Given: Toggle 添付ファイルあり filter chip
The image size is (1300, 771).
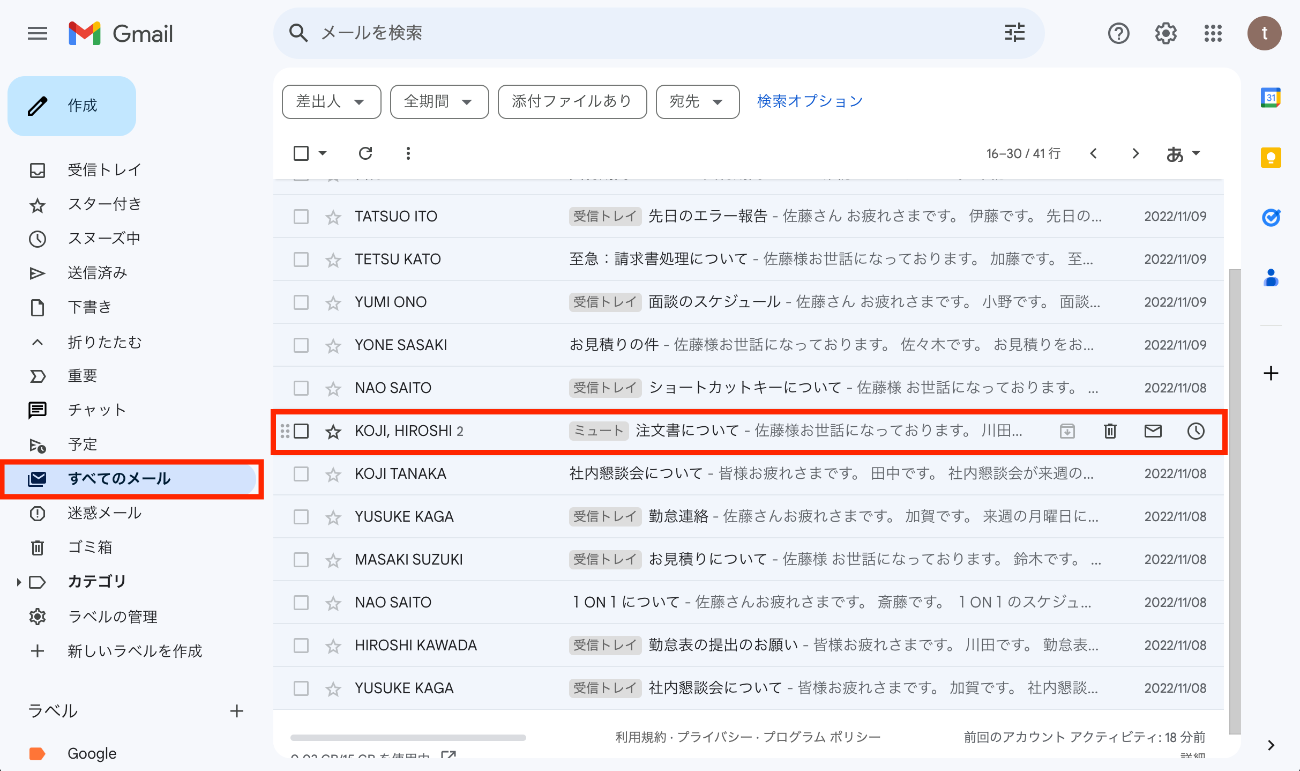Looking at the screenshot, I should (x=572, y=101).
